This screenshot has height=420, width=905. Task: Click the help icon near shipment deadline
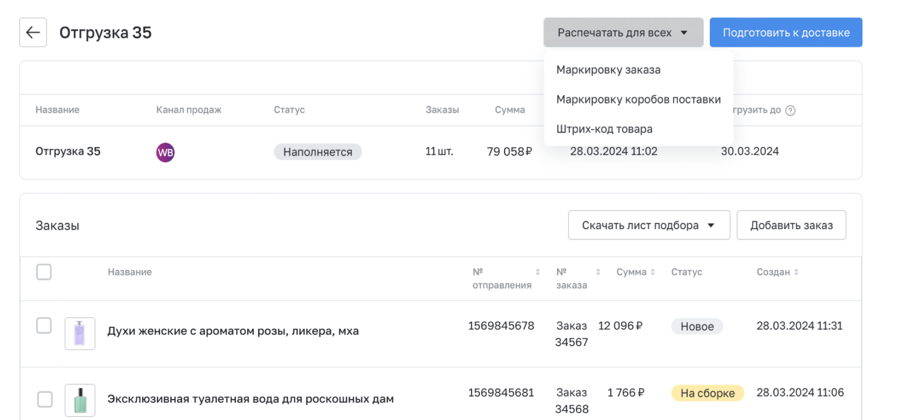(790, 111)
